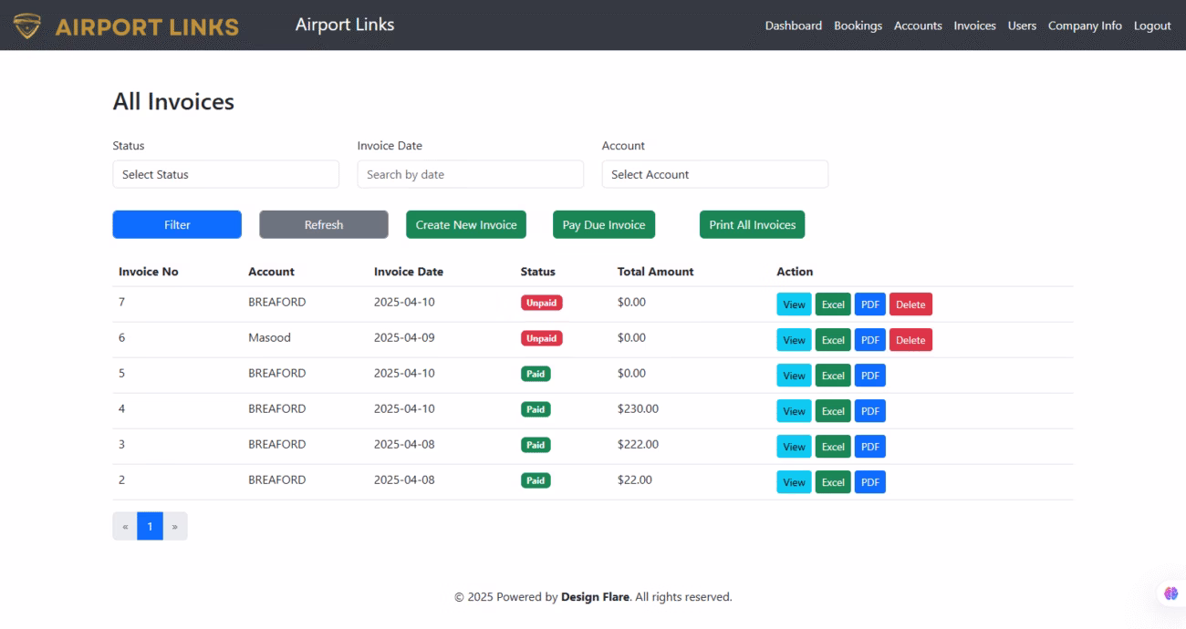Open the Design Flare footer link
This screenshot has width=1186, height=629.
[595, 597]
